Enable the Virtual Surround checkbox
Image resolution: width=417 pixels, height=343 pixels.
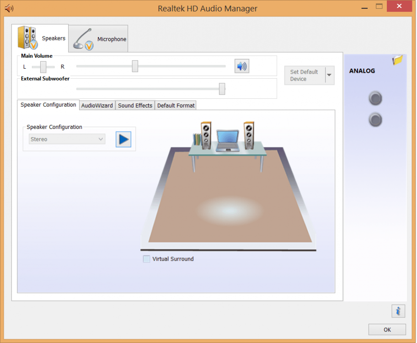146,259
